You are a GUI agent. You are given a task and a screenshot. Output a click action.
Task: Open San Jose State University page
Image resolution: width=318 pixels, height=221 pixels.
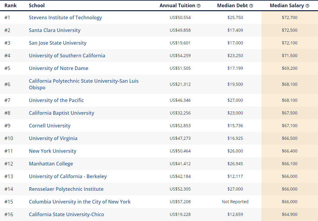[57, 43]
